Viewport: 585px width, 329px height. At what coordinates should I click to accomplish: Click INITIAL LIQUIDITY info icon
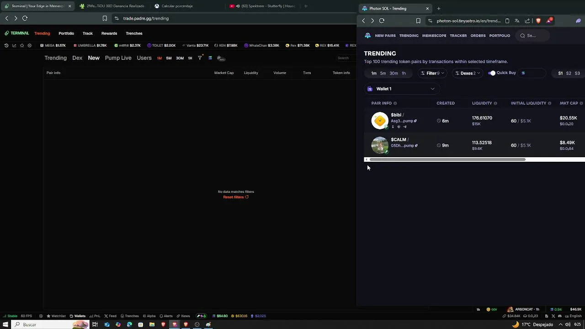pos(549,103)
